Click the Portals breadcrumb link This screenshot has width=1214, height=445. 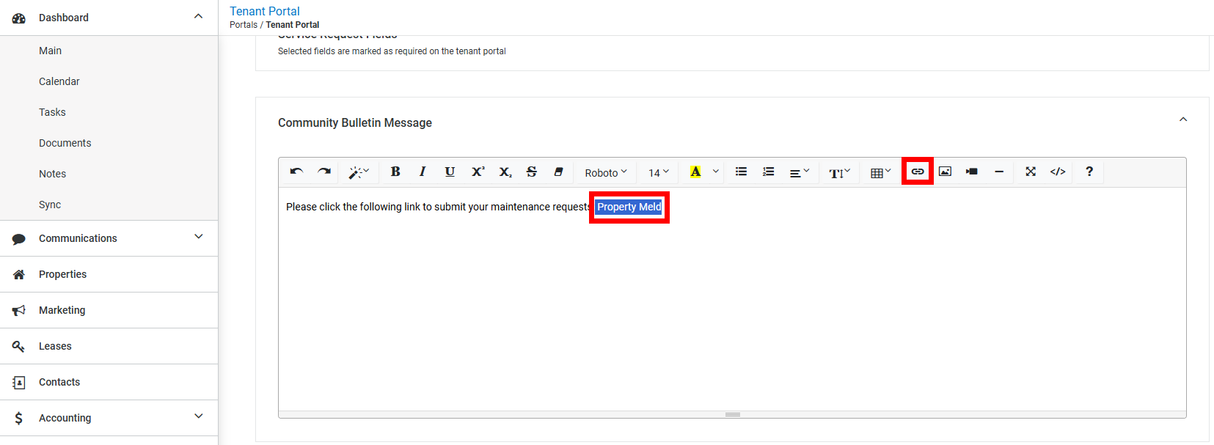[244, 25]
